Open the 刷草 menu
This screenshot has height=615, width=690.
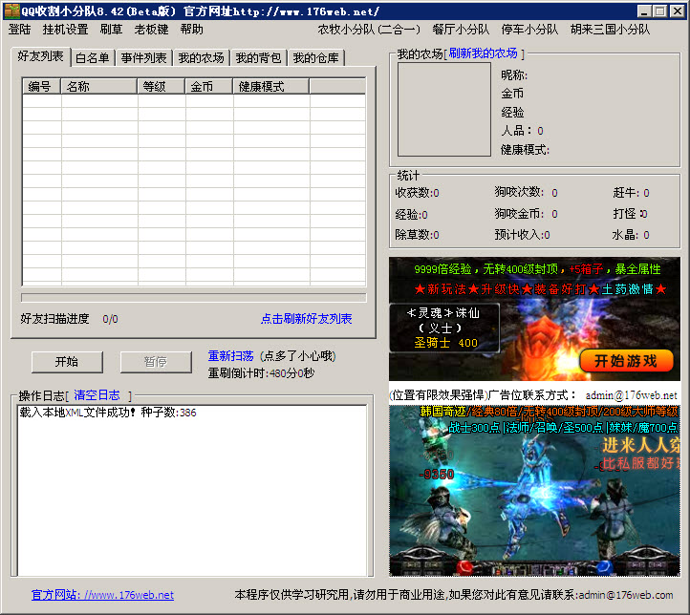coord(111,30)
